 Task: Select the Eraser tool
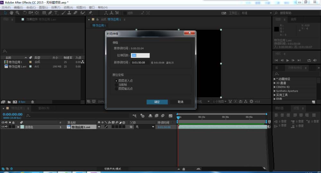75,13
